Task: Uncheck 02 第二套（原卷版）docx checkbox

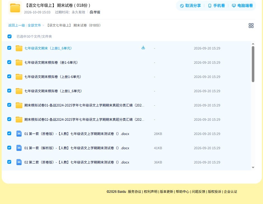Action: tap(9, 162)
